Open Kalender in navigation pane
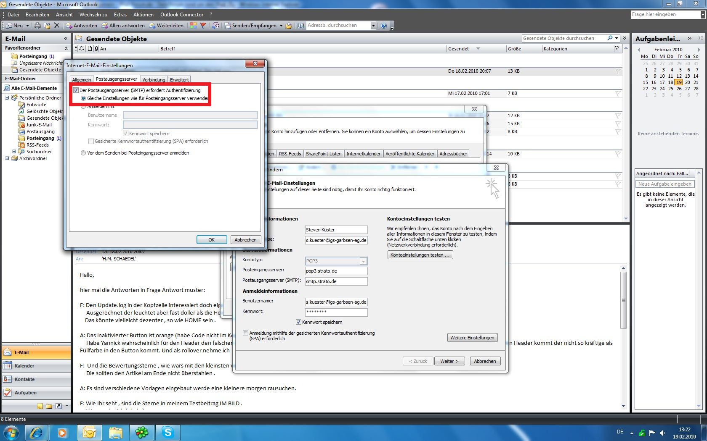The image size is (707, 441). (x=36, y=366)
